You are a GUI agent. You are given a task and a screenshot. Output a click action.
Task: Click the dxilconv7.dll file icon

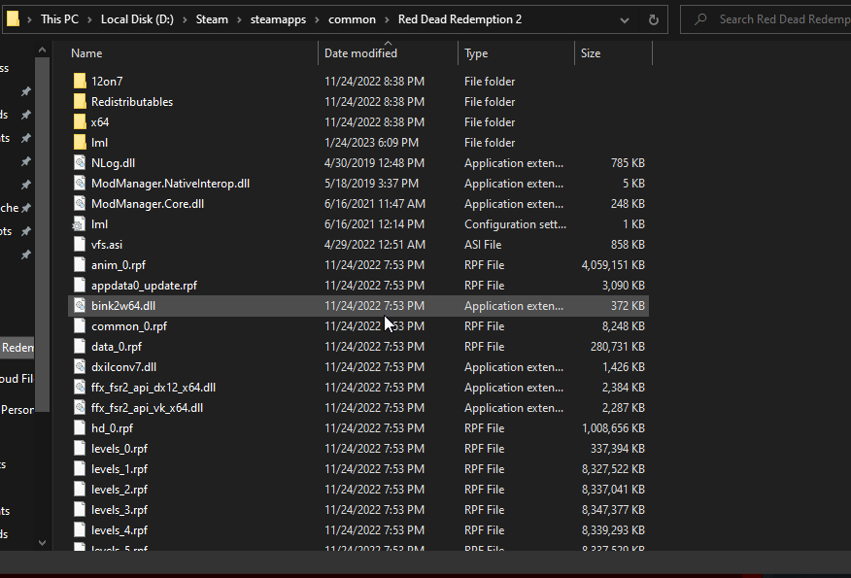click(81, 367)
